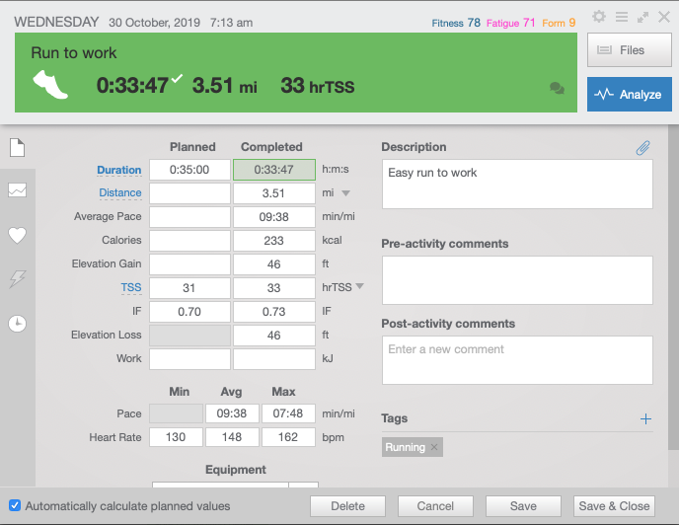Edit the completed TSS field
679x525 pixels.
274,287
